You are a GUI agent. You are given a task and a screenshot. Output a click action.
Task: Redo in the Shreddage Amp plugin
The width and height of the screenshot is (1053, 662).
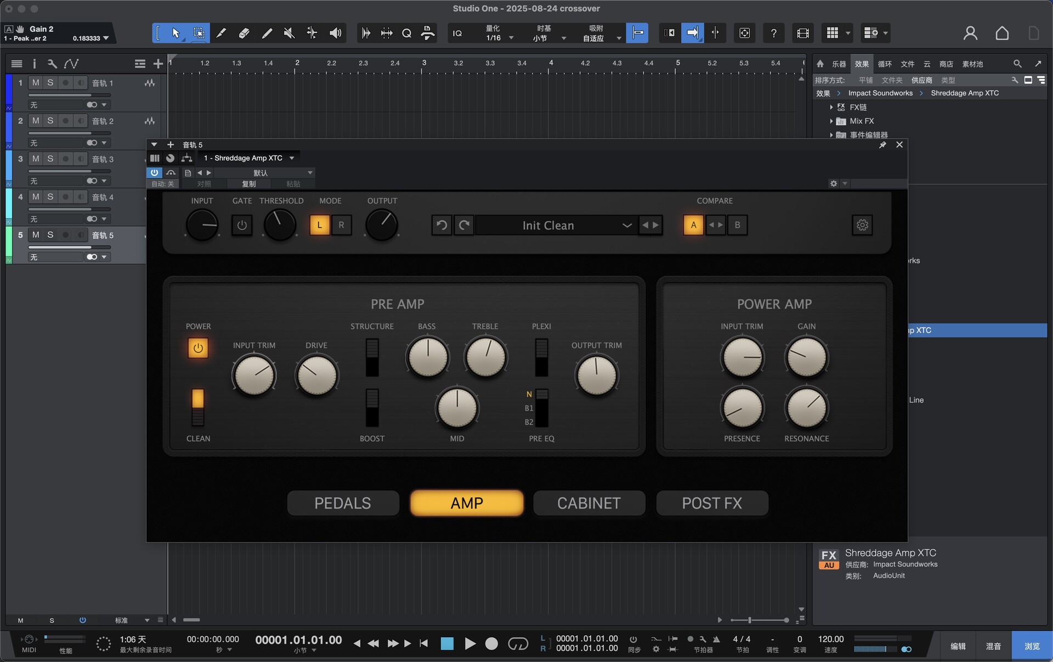(464, 225)
